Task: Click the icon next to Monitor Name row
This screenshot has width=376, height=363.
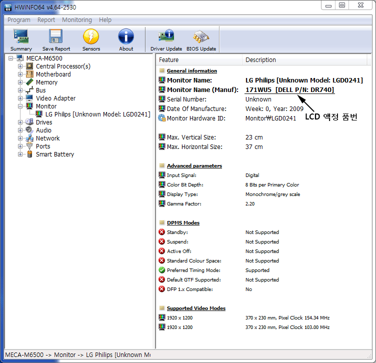Action: point(162,80)
